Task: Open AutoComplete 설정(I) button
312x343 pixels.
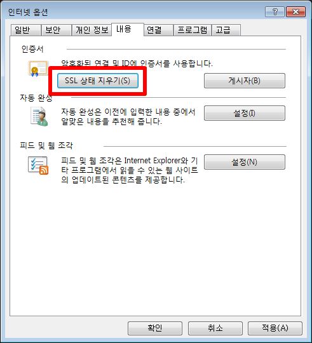Action: pos(245,113)
